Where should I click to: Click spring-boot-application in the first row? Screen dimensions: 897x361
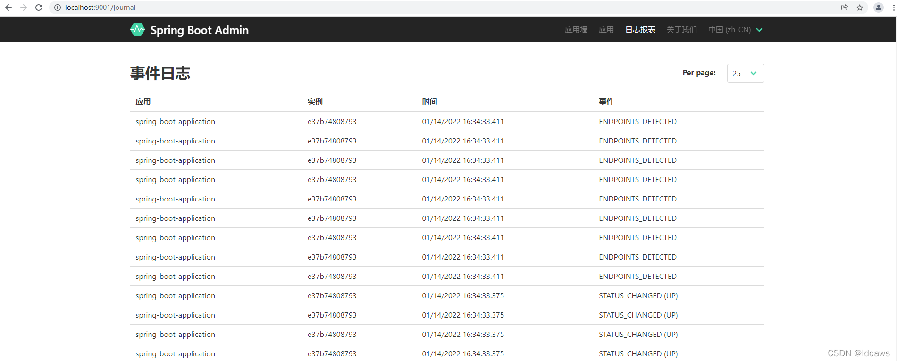pyautogui.click(x=175, y=122)
